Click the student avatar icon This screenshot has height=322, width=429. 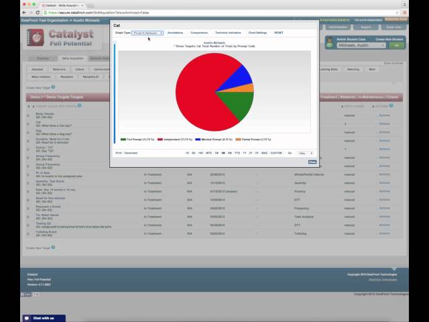point(330,43)
